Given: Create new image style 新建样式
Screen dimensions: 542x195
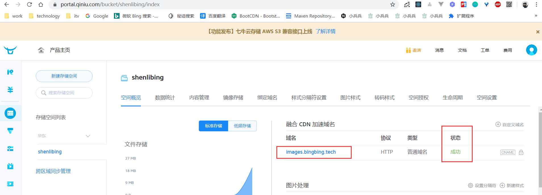Looking at the screenshot, I should pos(512,185).
